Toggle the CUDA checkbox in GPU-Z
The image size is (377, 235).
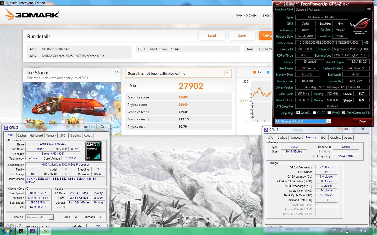(314, 113)
